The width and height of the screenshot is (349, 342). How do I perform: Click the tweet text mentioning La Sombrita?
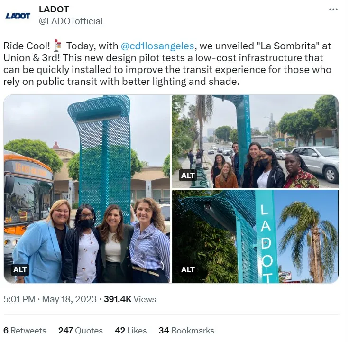(x=167, y=64)
